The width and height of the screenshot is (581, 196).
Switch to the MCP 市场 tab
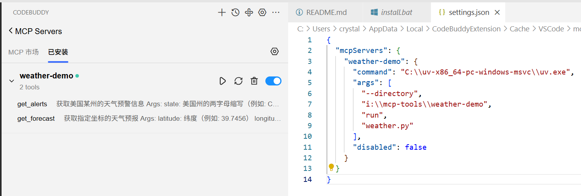click(x=24, y=52)
